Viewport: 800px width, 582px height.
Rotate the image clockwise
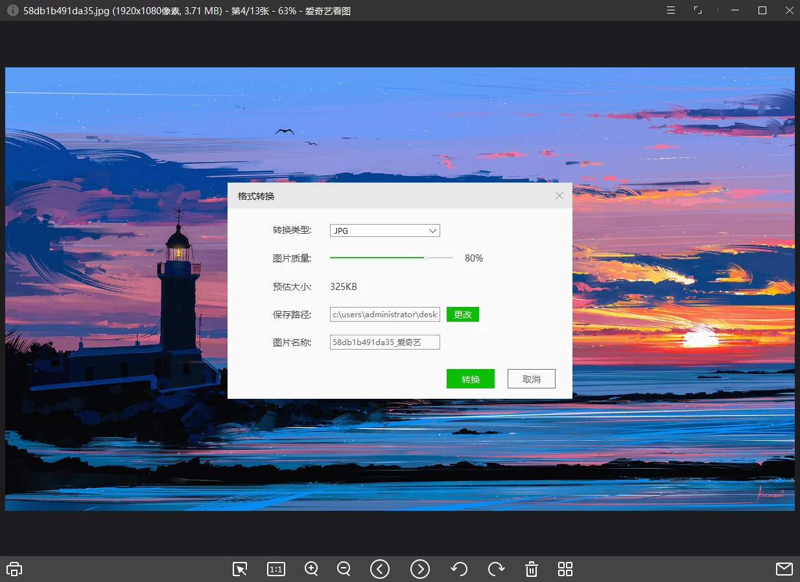point(497,569)
